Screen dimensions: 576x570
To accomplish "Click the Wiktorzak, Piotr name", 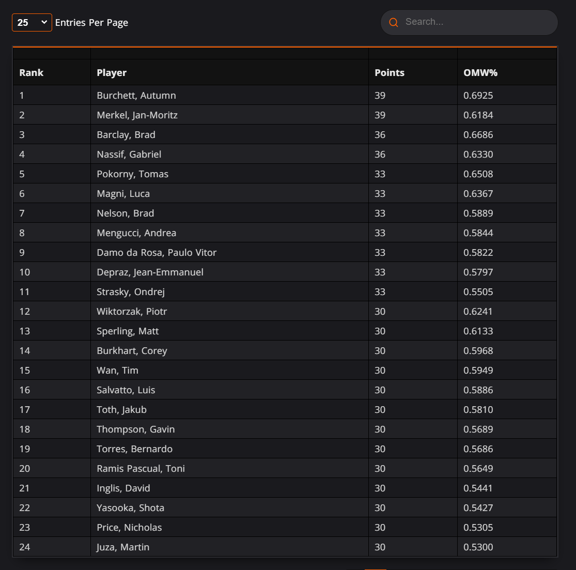I will pyautogui.click(x=132, y=311).
